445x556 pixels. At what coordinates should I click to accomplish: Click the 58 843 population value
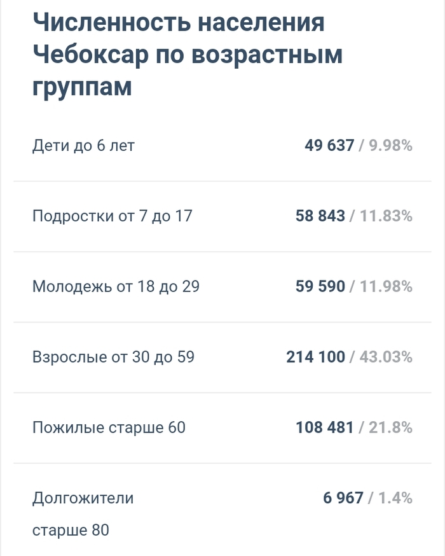pyautogui.click(x=320, y=216)
